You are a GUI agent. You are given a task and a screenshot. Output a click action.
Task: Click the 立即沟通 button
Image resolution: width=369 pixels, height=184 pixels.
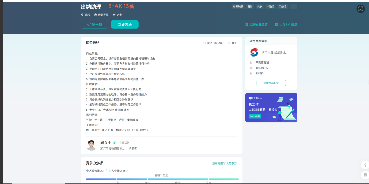pyautogui.click(x=125, y=25)
